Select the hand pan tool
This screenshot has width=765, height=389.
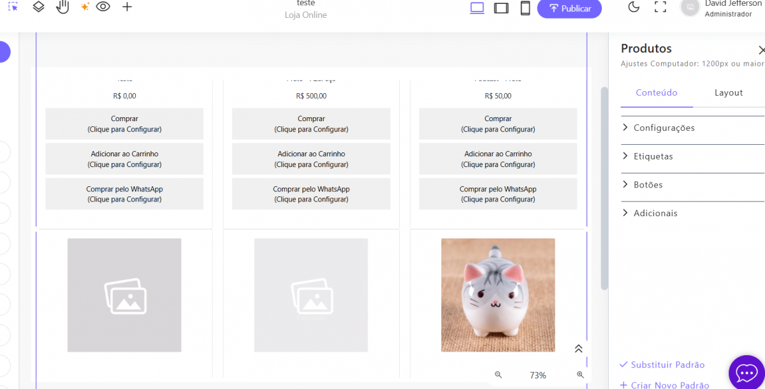(x=62, y=7)
